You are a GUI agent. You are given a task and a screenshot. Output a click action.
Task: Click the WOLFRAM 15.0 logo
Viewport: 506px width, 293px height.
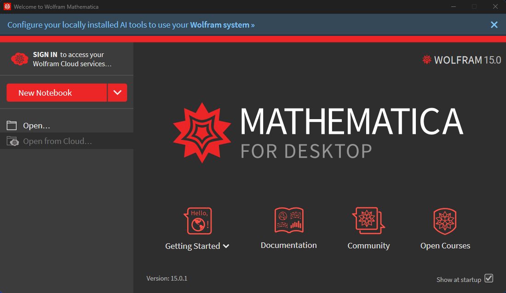pyautogui.click(x=462, y=60)
